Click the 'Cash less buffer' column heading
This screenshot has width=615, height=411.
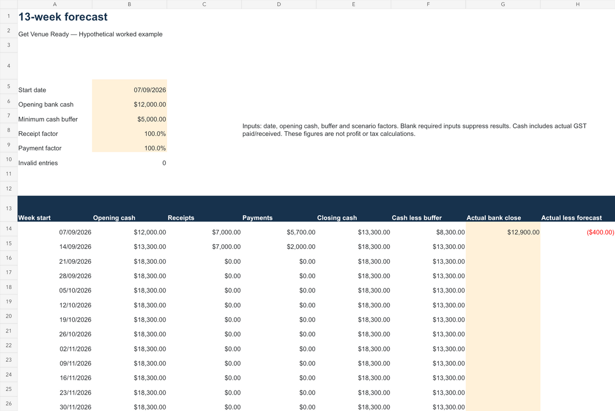(x=417, y=218)
